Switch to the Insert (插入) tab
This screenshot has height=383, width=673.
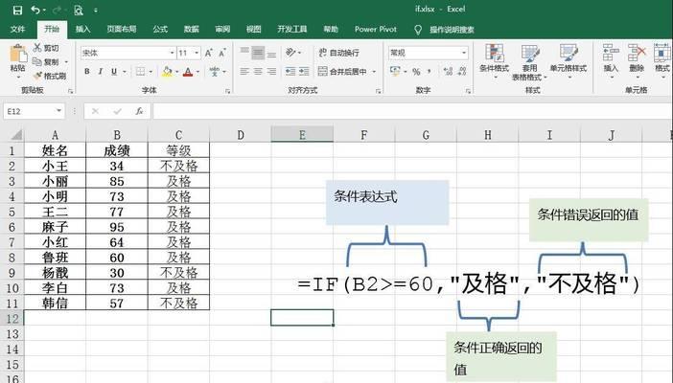click(x=82, y=29)
